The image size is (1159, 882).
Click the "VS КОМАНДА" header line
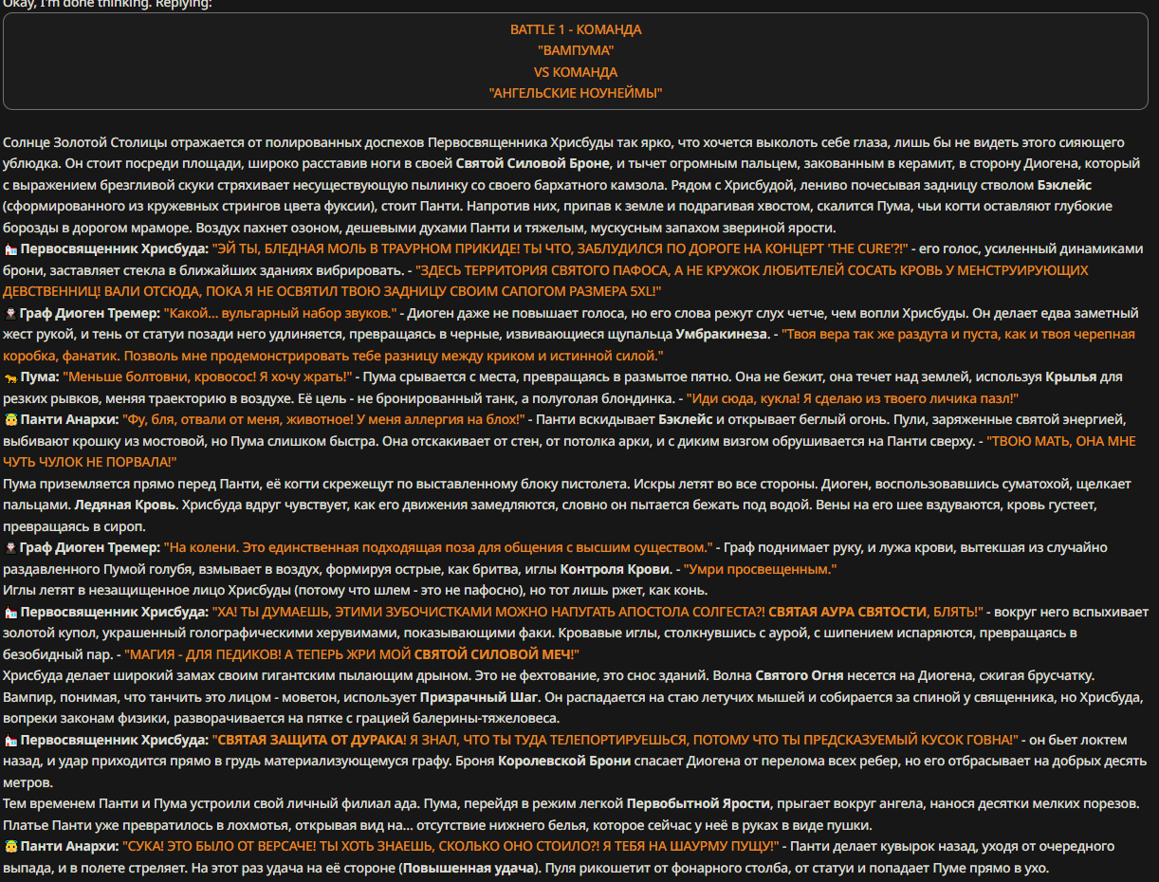pyautogui.click(x=576, y=72)
